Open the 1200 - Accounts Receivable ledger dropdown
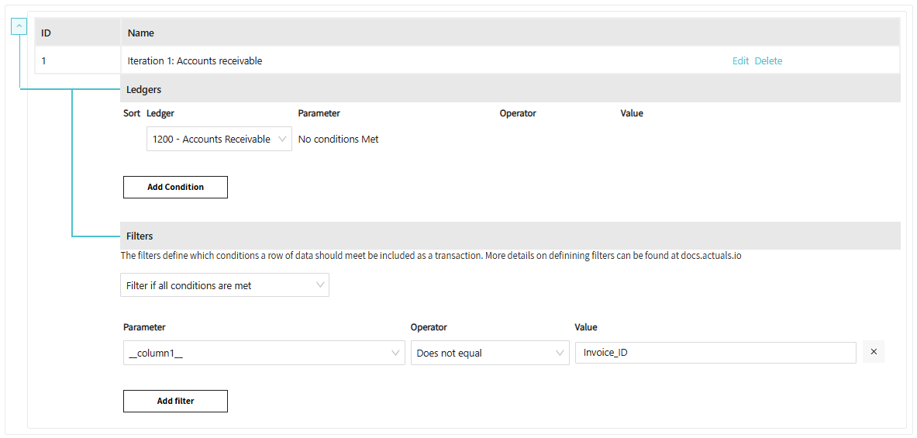The width and height of the screenshot is (917, 438). point(219,140)
